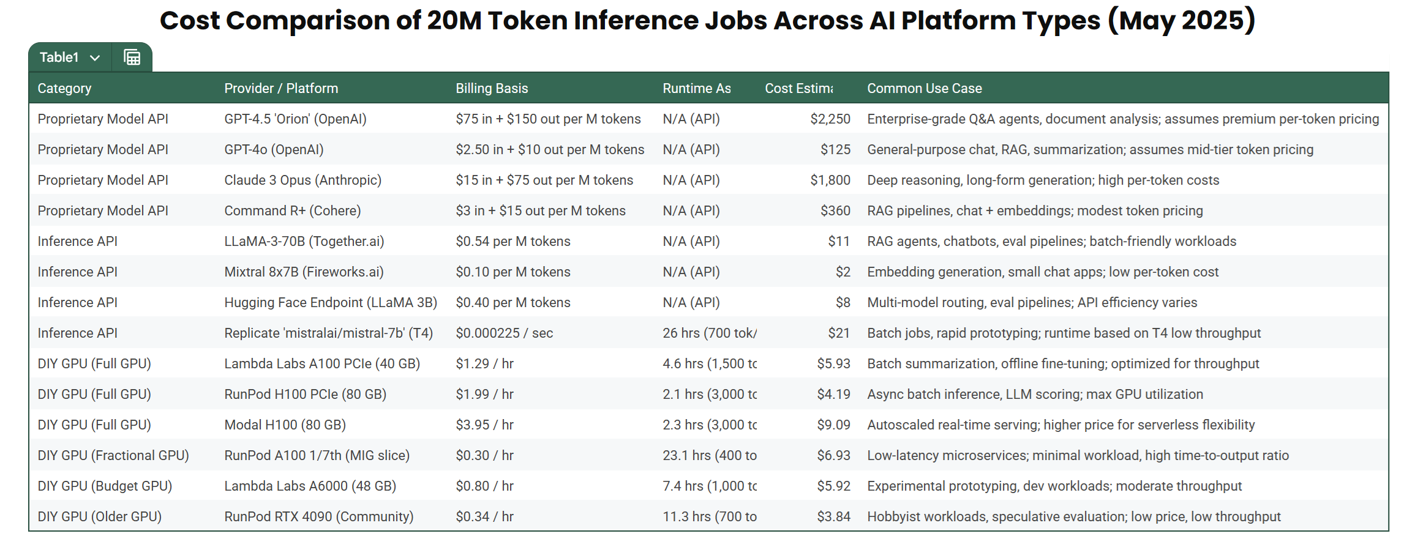
Task: Click the $5.93 cost cell
Action: coord(833,363)
